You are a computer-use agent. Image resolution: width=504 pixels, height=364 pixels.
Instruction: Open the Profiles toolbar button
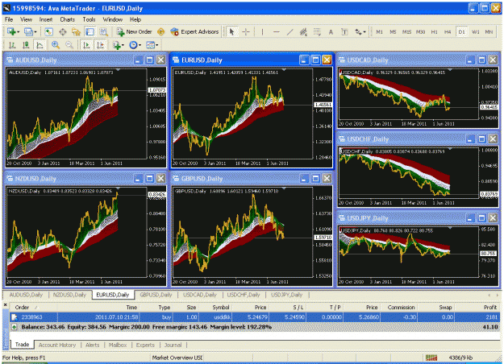pyautogui.click(x=30, y=31)
